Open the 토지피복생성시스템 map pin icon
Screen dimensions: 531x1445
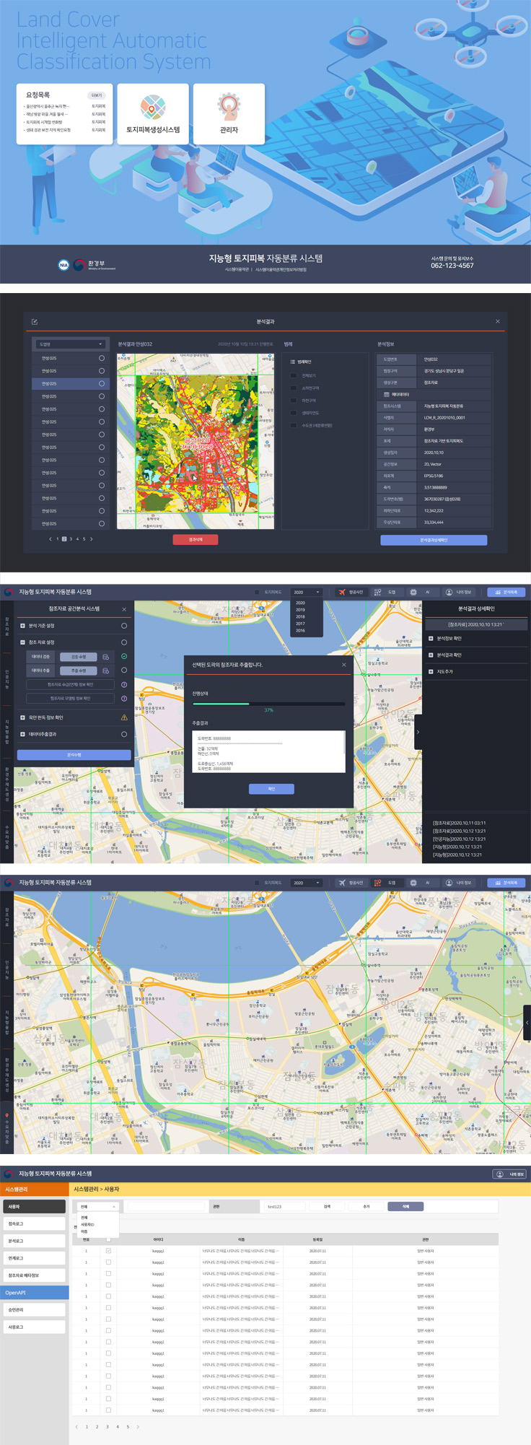click(153, 108)
